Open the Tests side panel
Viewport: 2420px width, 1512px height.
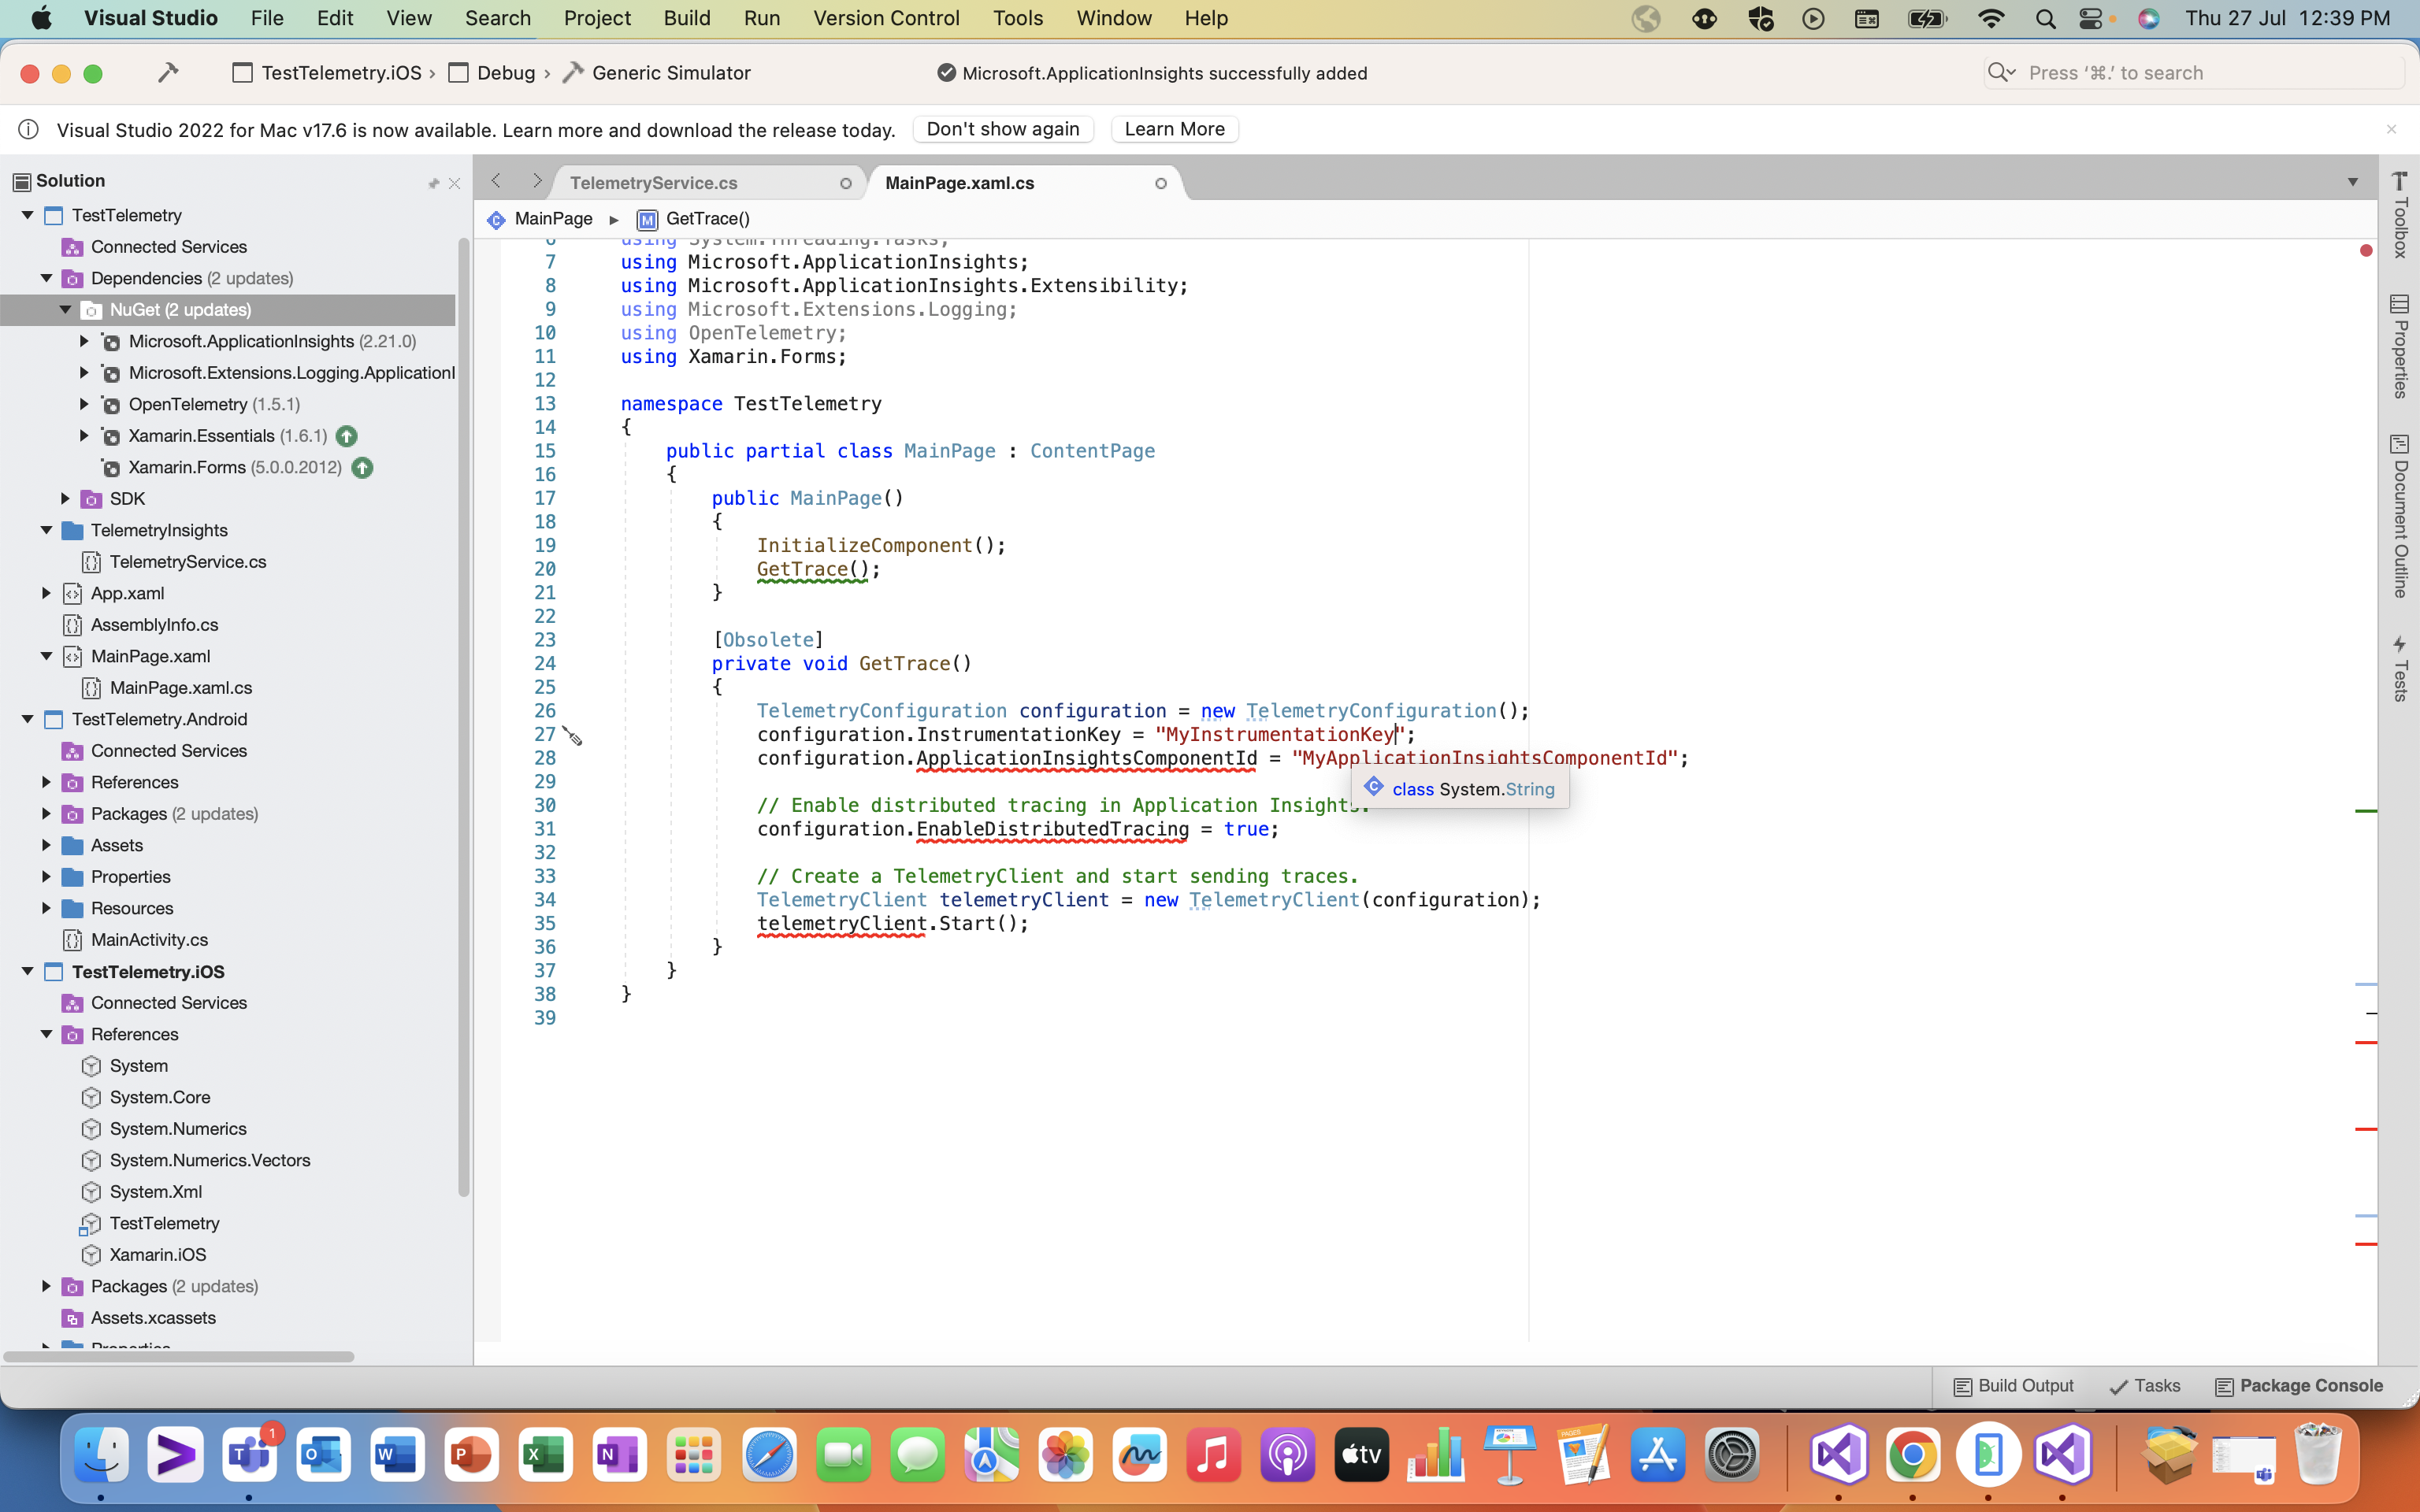[x=2399, y=668]
